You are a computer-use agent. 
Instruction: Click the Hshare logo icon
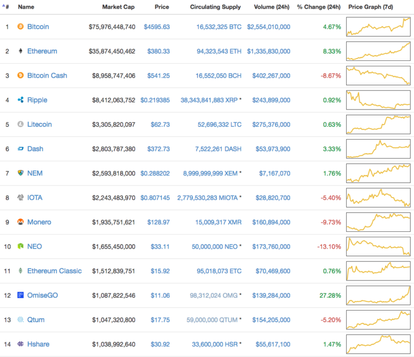(20, 344)
